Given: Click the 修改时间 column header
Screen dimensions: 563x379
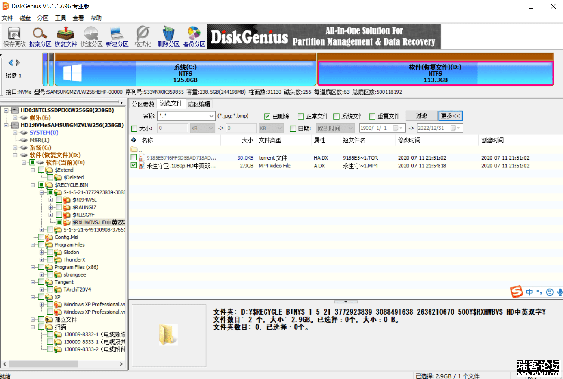Looking at the screenshot, I should pyautogui.click(x=409, y=140).
